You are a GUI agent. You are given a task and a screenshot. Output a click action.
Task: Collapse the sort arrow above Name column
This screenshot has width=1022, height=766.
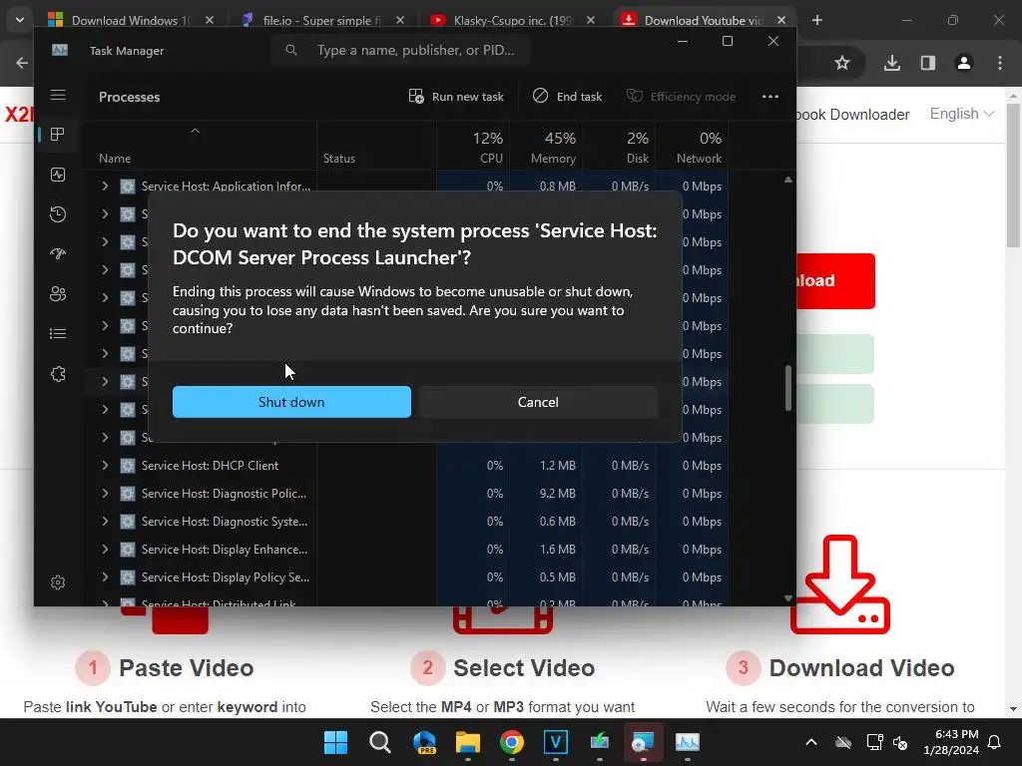pyautogui.click(x=195, y=131)
